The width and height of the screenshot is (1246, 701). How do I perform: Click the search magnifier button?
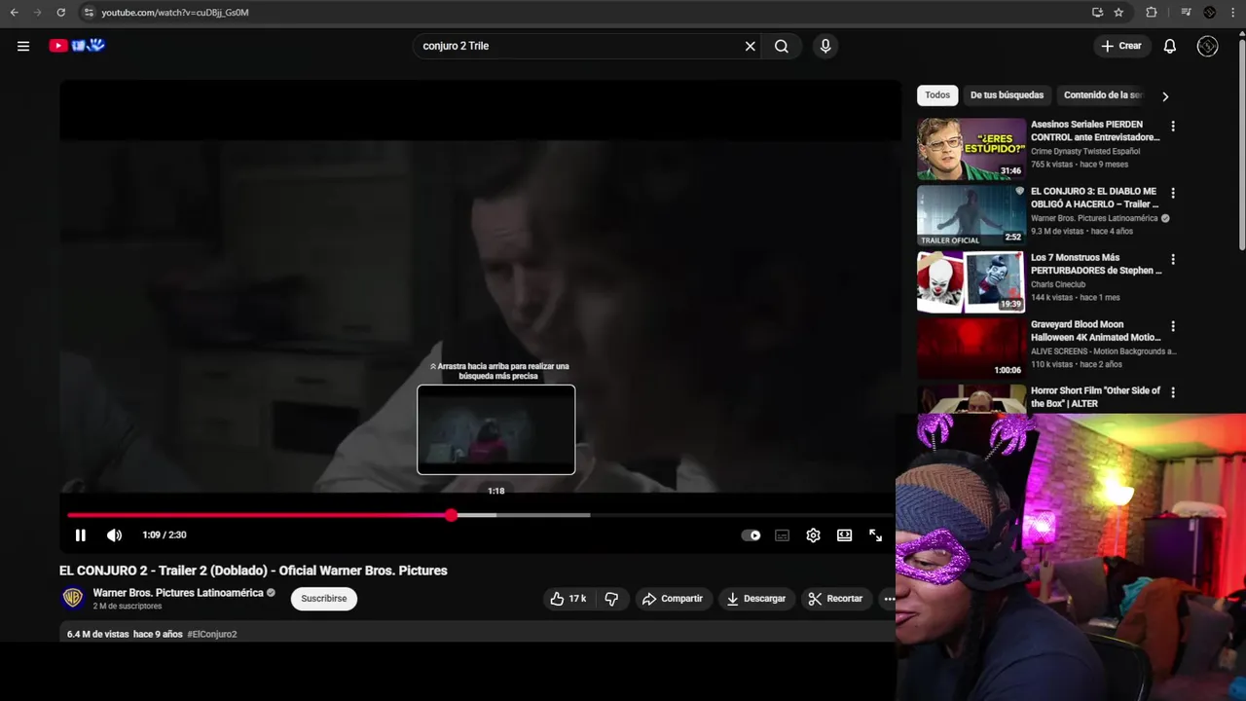782,46
